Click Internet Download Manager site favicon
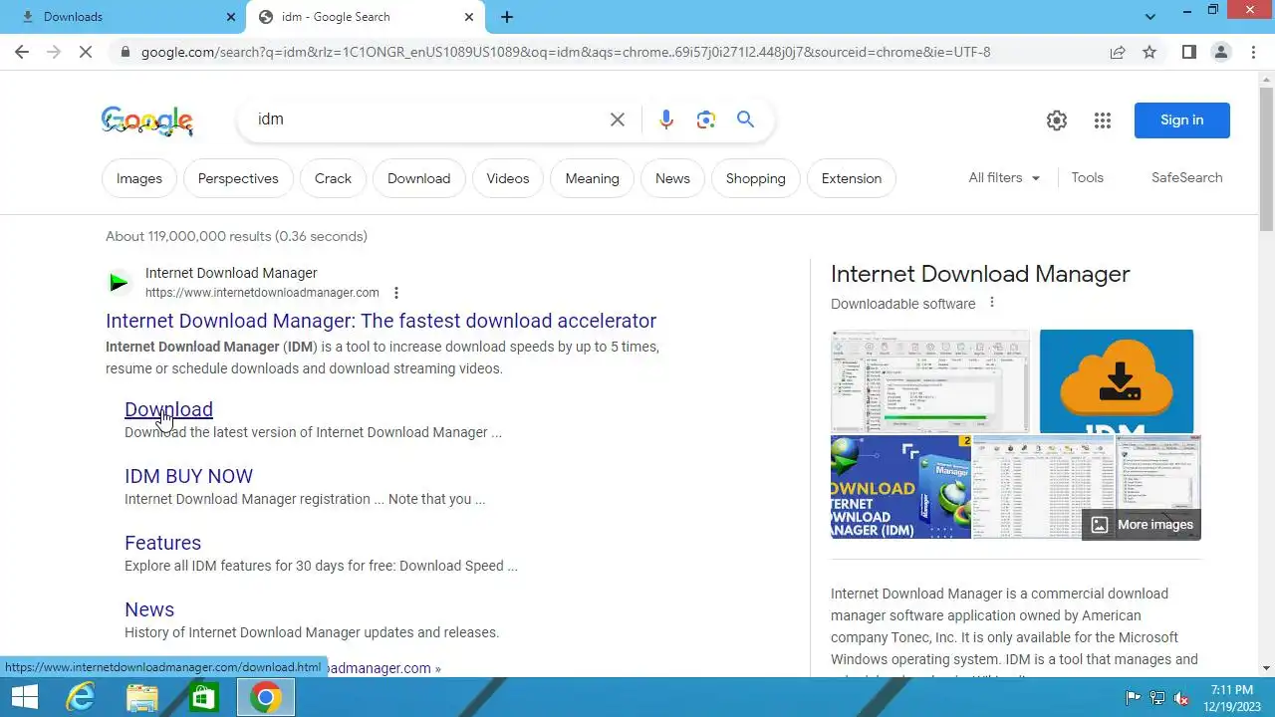 click(x=119, y=283)
